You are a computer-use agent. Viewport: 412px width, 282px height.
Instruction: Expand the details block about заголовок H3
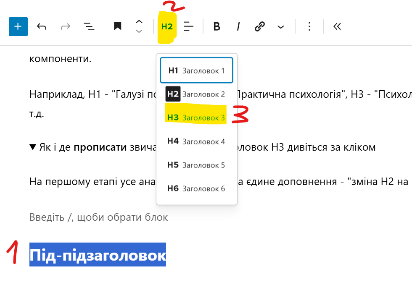(33, 147)
